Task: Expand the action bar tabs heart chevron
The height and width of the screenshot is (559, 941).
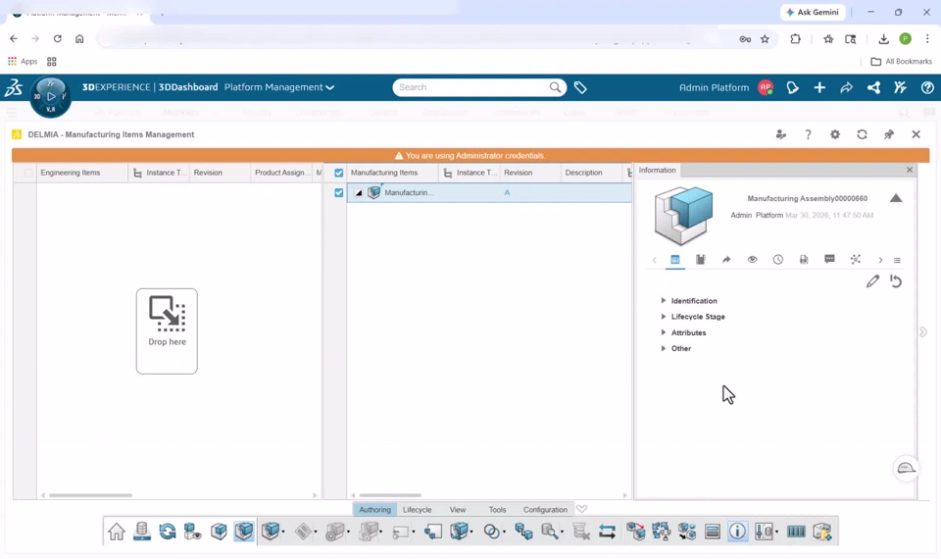Action: click(x=581, y=509)
